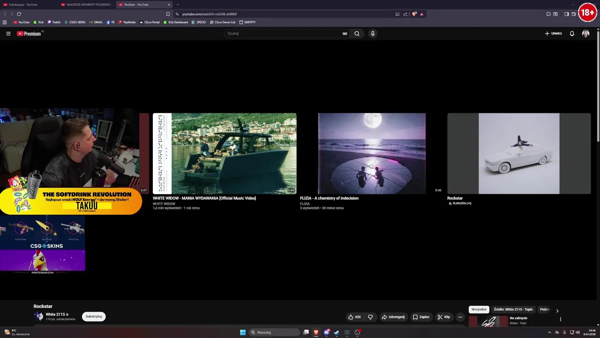Click the share icon in address bar

[x=405, y=14]
